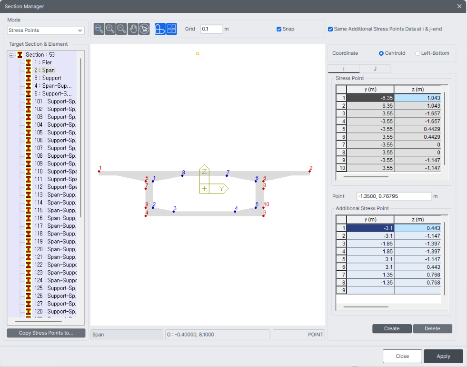Click the Span name field in status bar
The image size is (467, 367).
127,335
